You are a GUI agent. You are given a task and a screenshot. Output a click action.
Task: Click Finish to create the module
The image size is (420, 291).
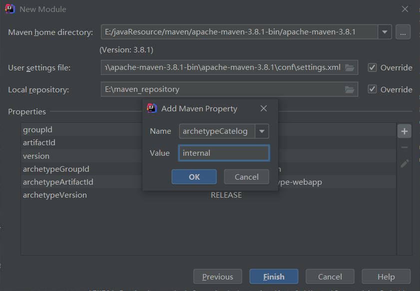pos(274,277)
